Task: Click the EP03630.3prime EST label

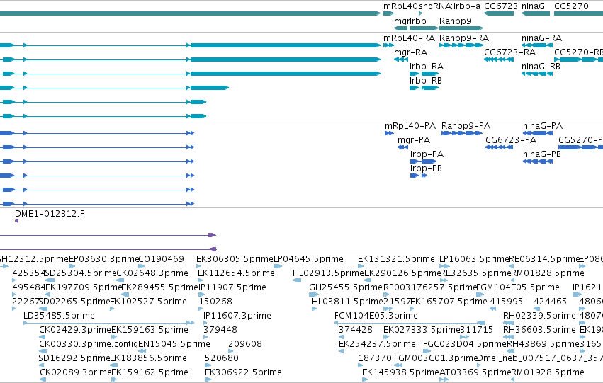Action: coord(103,259)
